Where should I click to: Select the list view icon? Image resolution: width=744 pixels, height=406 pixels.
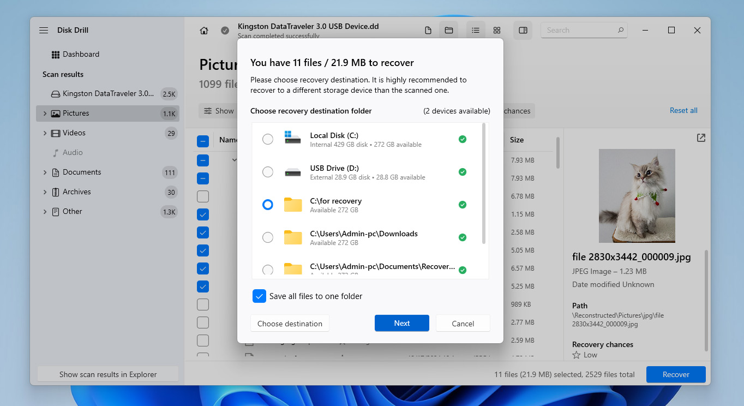476,31
